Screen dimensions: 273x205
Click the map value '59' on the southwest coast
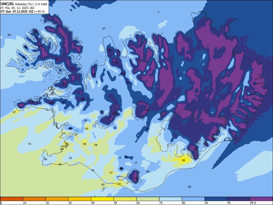click(60, 164)
